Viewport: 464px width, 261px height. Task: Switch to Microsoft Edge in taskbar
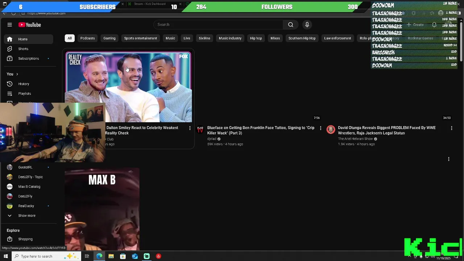tap(99, 256)
